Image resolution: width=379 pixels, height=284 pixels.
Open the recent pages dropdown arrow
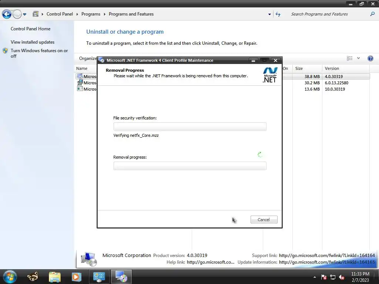(25, 14)
